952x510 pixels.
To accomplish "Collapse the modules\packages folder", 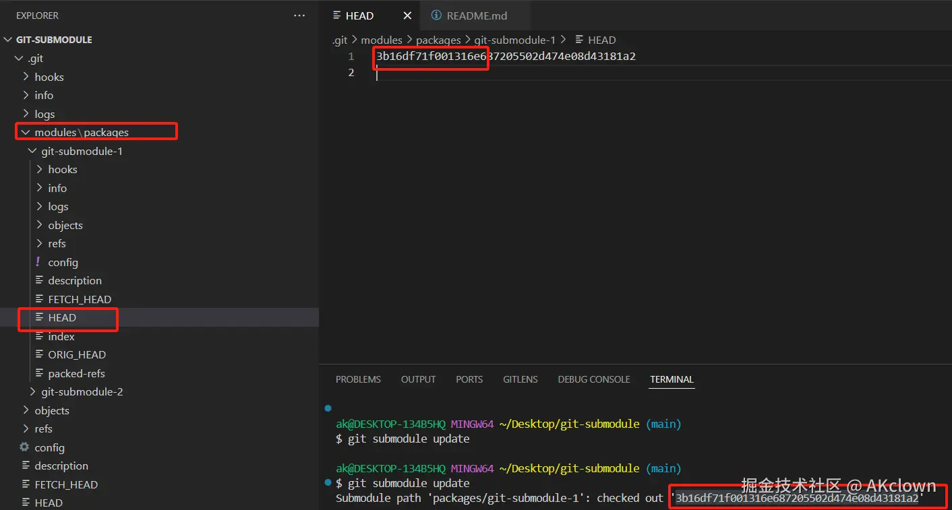I will click(x=26, y=132).
